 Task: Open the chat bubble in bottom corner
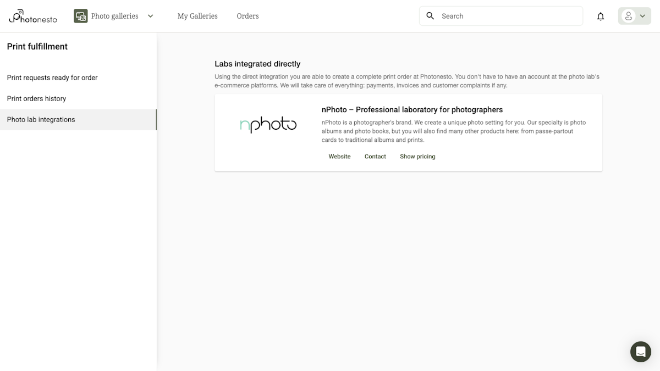click(640, 352)
